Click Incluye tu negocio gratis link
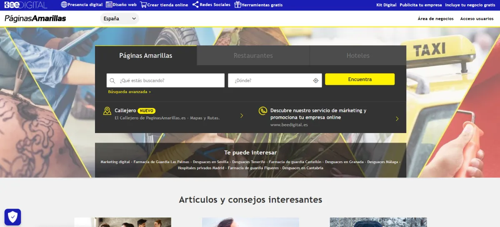 click(x=470, y=5)
